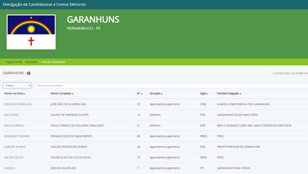Image resolution: width=308 pixels, height=174 pixels.
Task: Go to Página Inicial breadcrumb
Action: (14, 62)
